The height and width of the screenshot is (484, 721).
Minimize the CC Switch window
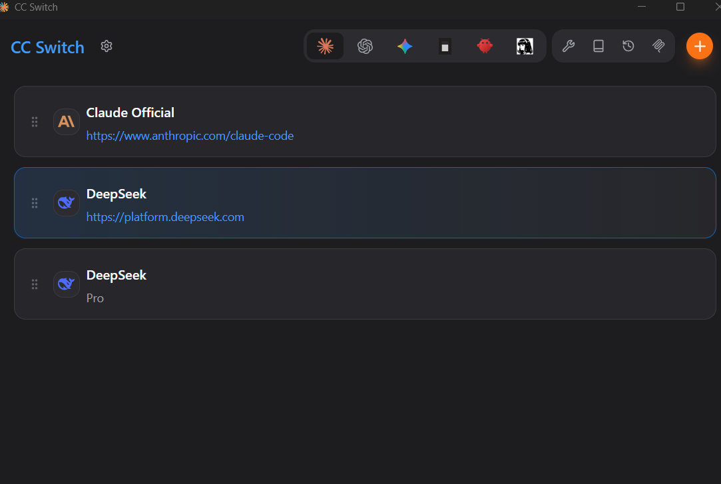pyautogui.click(x=642, y=7)
